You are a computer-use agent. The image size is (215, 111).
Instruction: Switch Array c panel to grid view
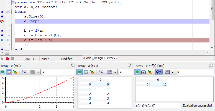point(2,72)
